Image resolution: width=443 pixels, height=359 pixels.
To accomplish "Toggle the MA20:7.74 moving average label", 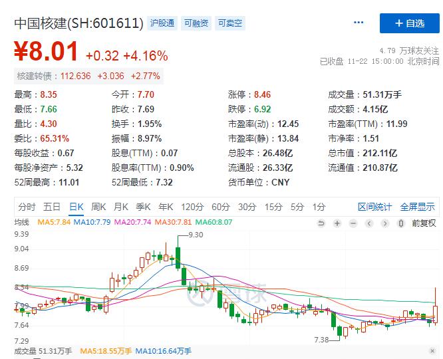I will tap(133, 222).
